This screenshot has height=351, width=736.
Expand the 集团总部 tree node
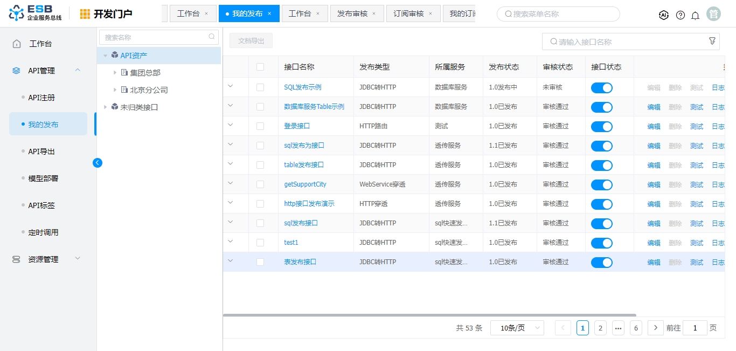115,73
